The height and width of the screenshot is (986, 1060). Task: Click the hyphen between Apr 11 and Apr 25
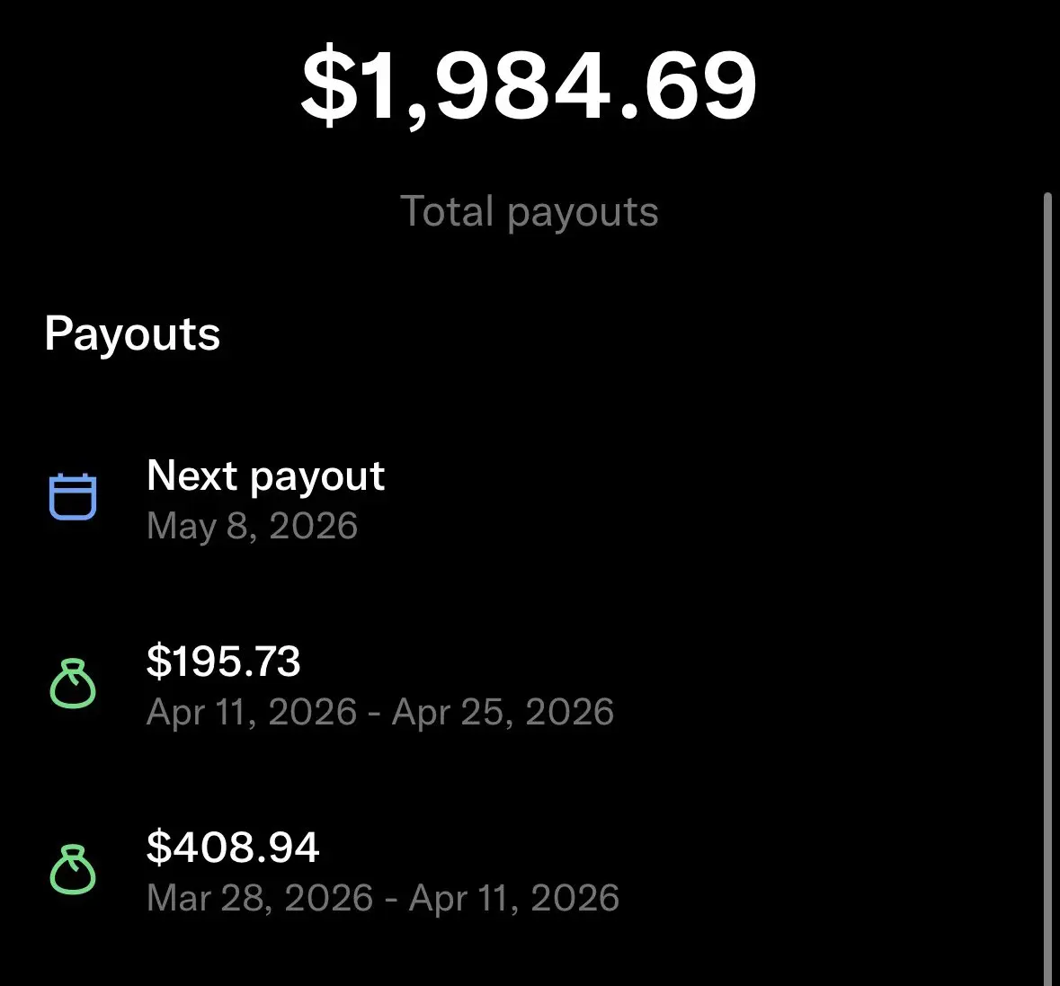point(374,714)
